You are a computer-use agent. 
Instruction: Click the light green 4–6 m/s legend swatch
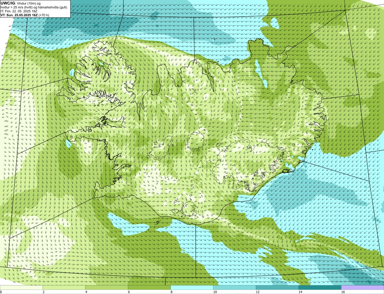point(106,288)
